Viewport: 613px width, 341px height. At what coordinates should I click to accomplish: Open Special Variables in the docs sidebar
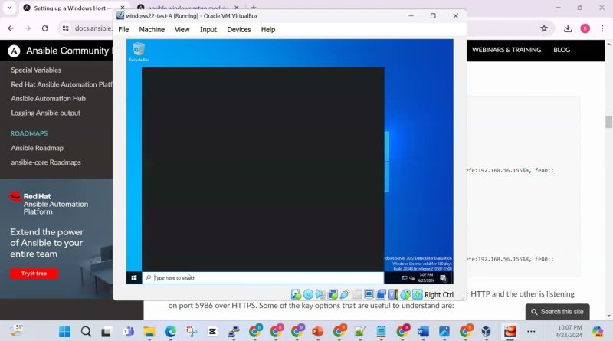[x=36, y=70]
